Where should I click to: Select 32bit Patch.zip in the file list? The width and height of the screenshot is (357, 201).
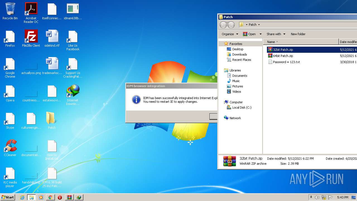pos(312,50)
